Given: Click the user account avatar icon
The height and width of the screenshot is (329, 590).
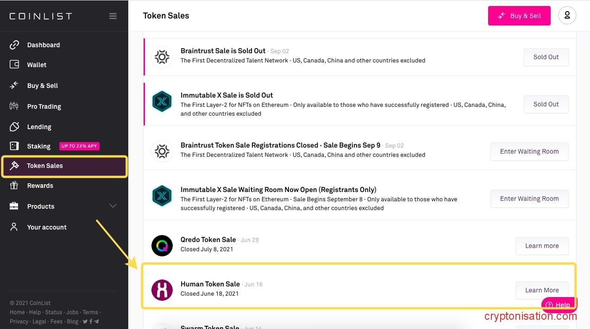Looking at the screenshot, I should [x=567, y=16].
